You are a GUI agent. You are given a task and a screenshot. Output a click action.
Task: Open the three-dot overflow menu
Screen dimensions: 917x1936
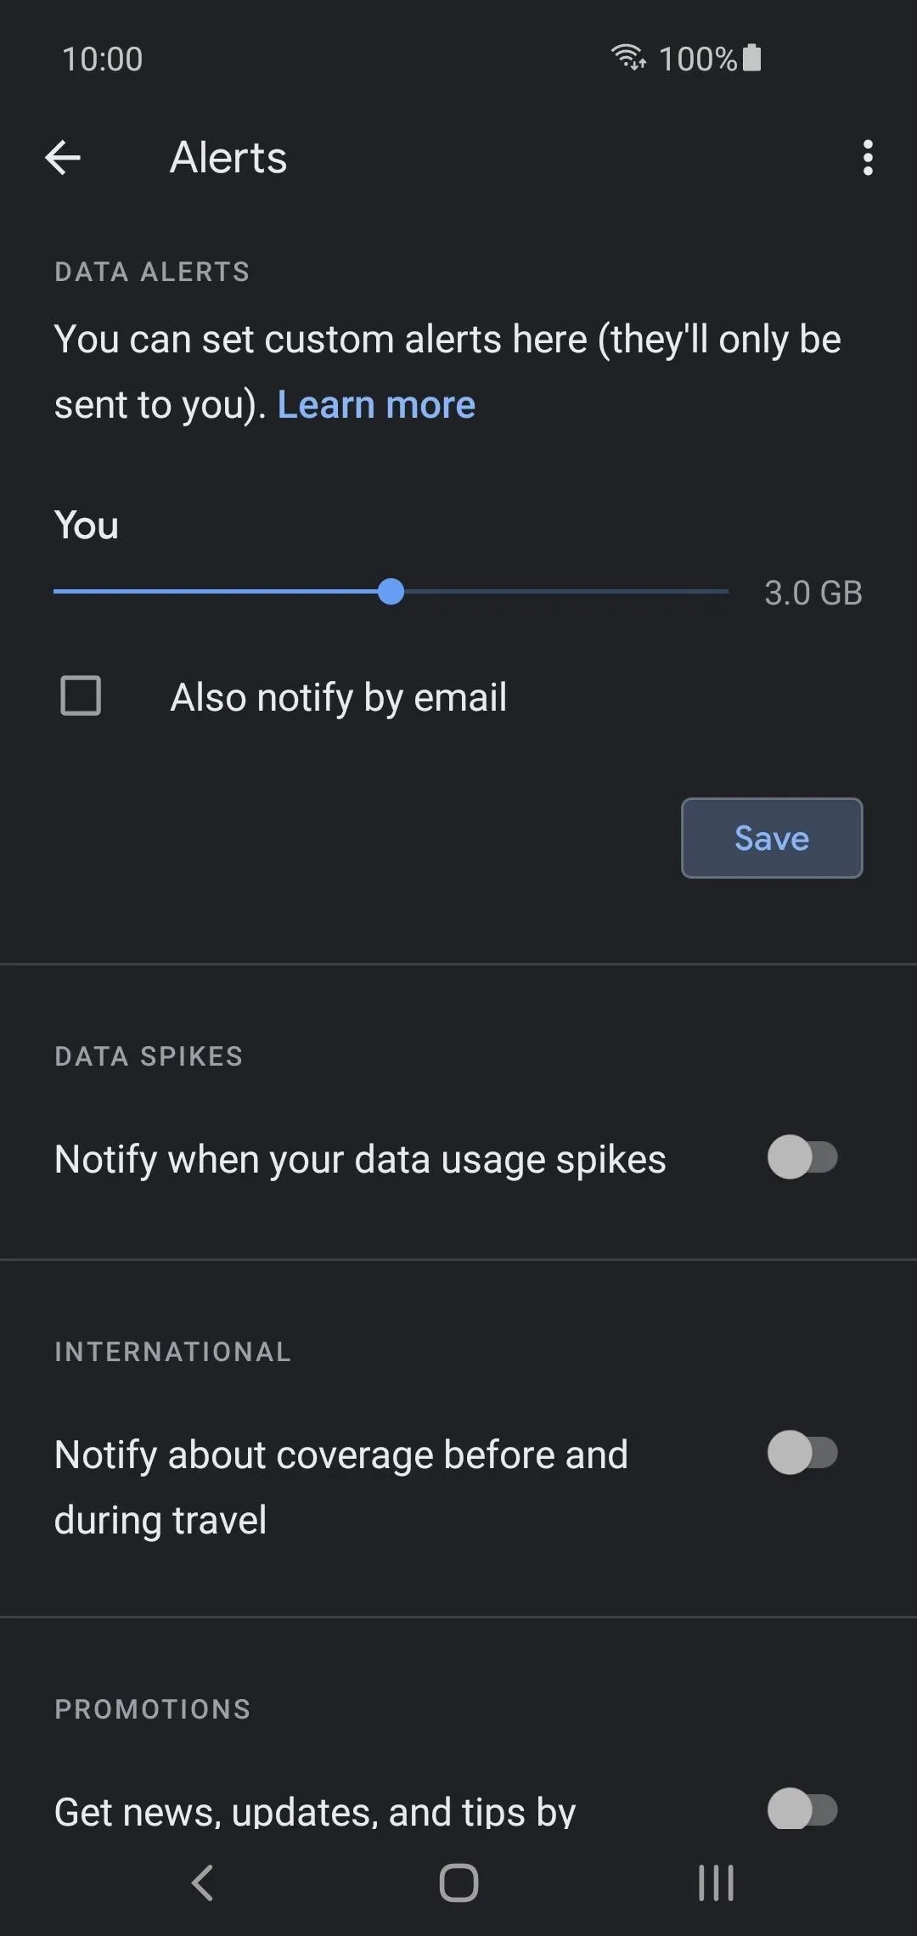coord(867,158)
